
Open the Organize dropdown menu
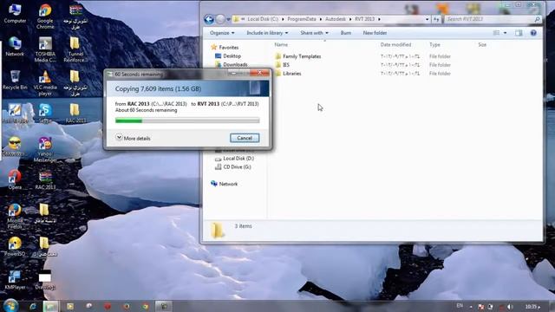pos(222,33)
